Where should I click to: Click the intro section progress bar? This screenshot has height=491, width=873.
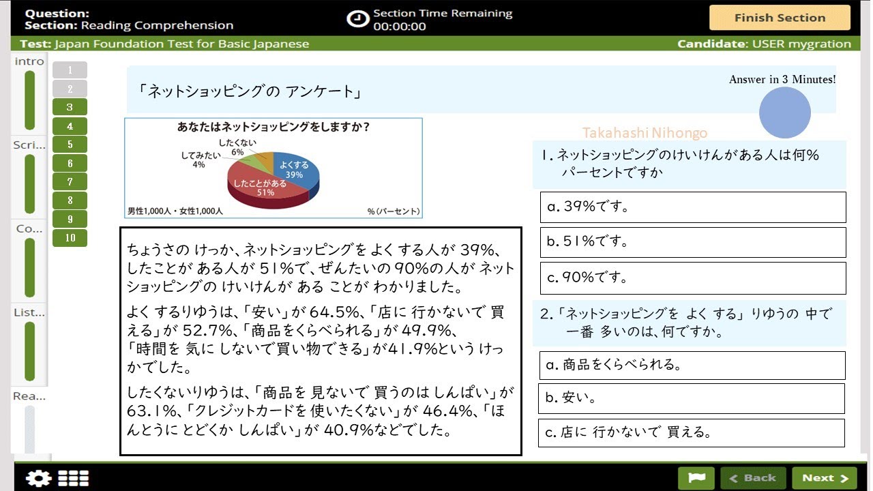29,100
